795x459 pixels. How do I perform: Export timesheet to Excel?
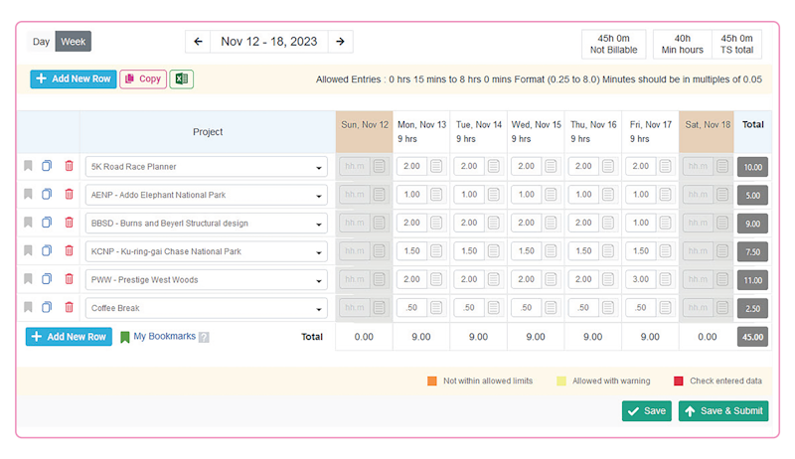point(182,79)
